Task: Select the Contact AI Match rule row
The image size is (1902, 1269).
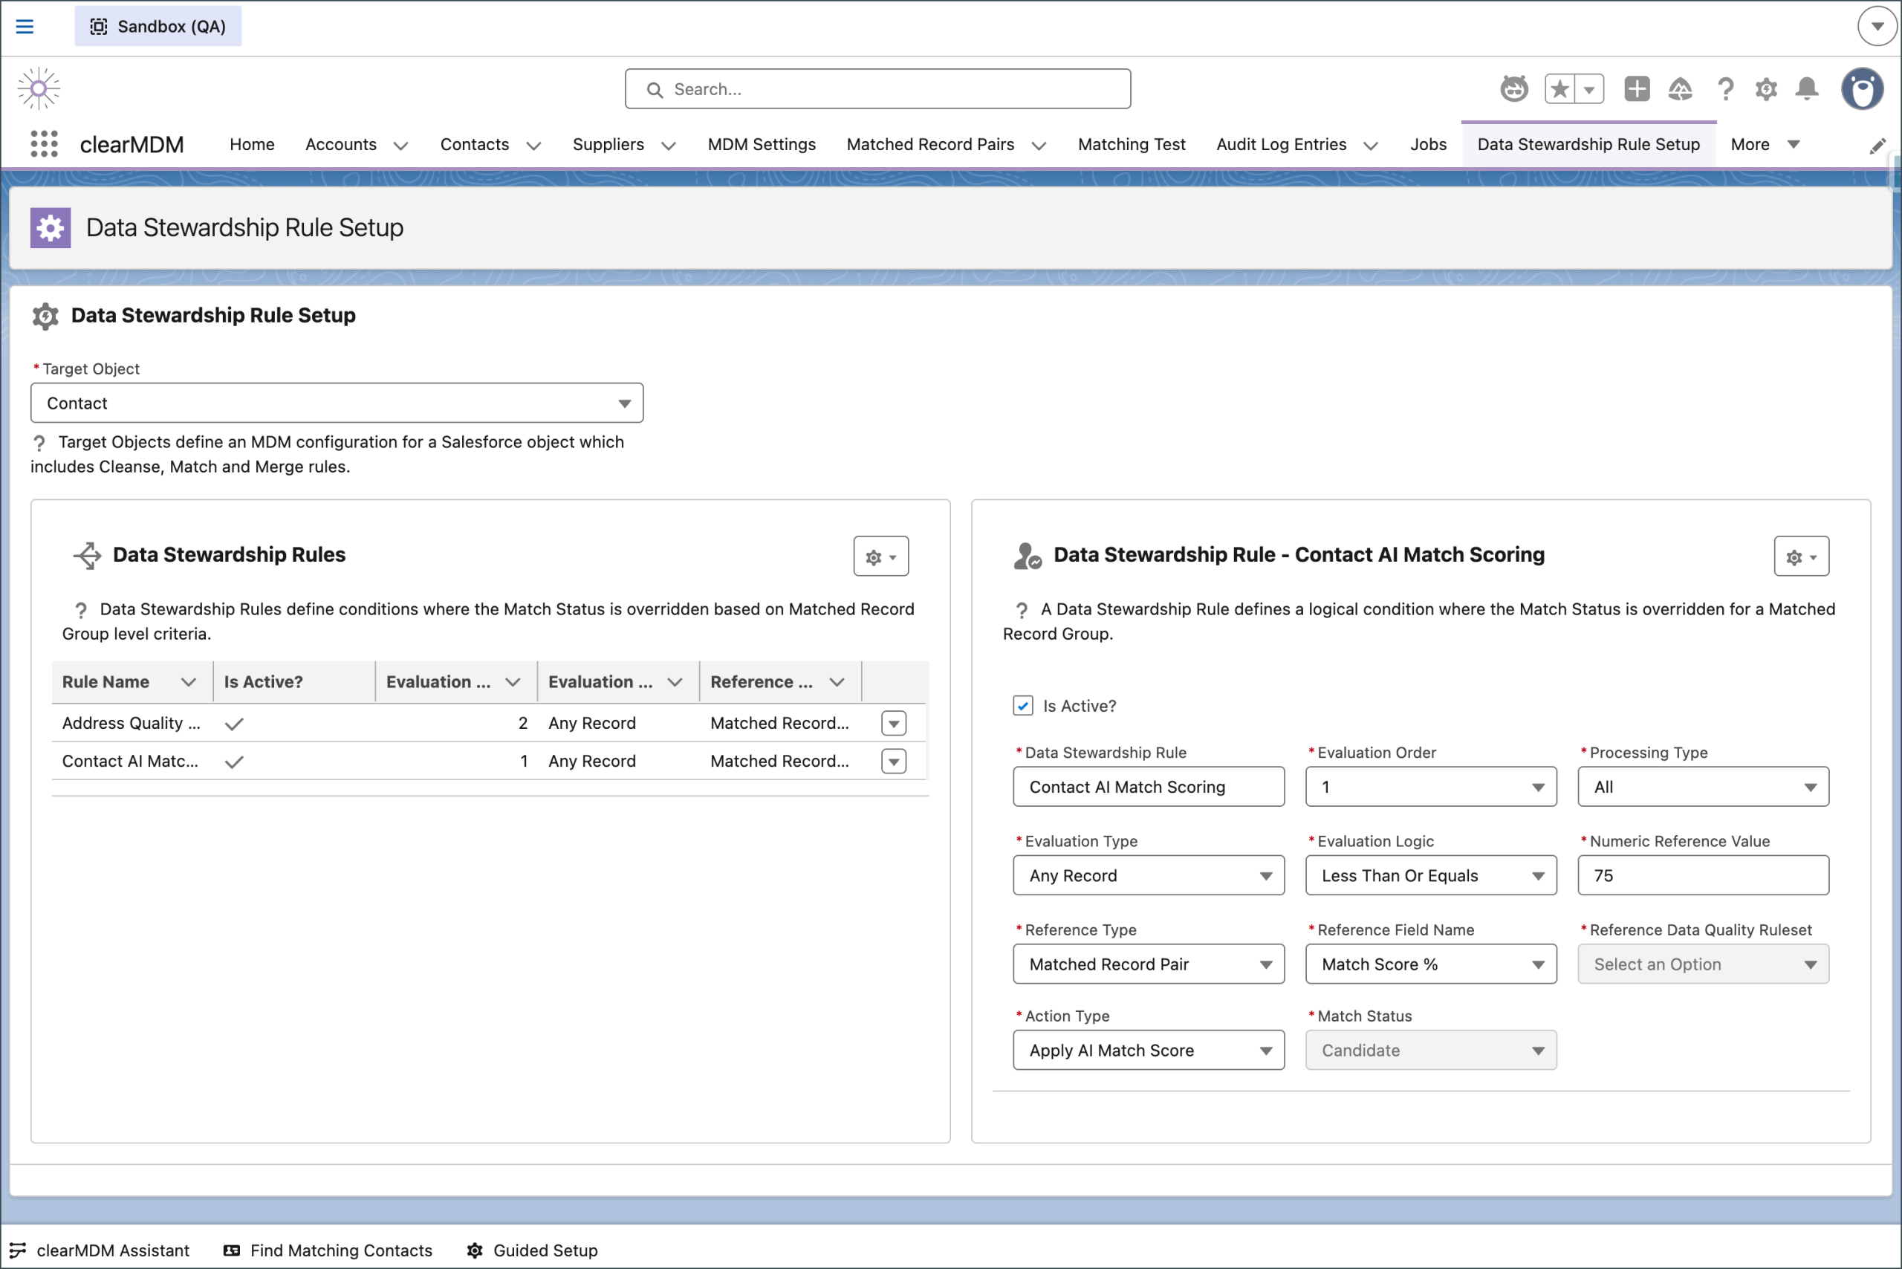Action: [x=129, y=762]
